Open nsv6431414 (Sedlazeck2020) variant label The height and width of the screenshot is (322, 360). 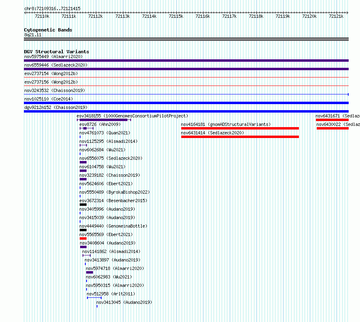pos(212,133)
